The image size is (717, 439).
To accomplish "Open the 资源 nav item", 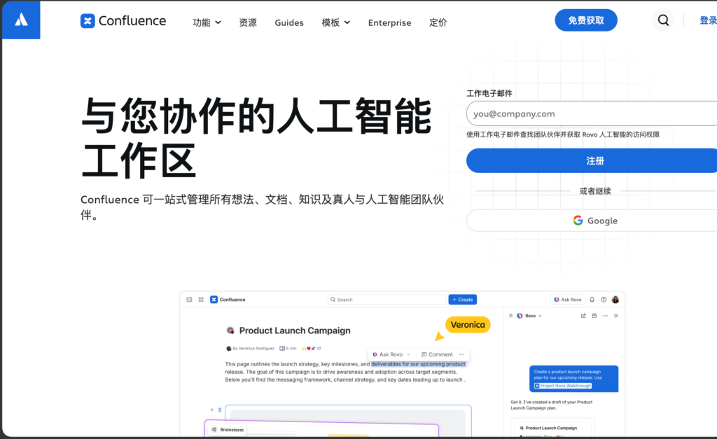I will (247, 22).
